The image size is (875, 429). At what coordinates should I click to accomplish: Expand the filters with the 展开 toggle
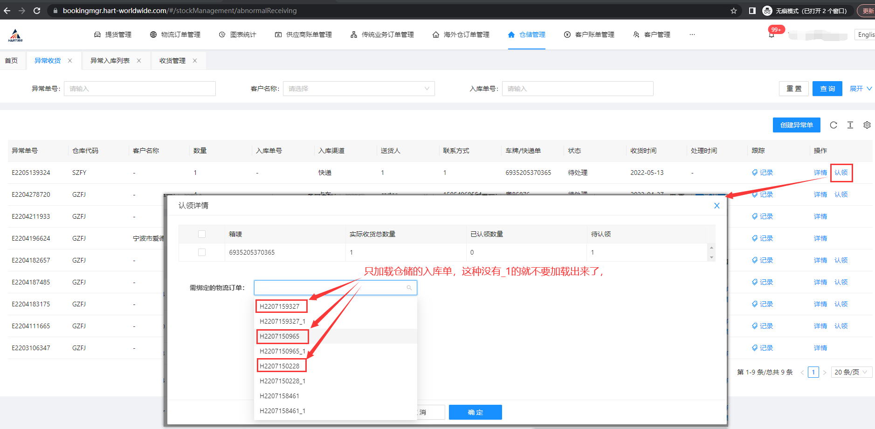pyautogui.click(x=860, y=89)
